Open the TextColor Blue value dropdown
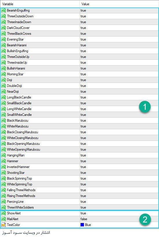Image resolution: width=159 pixels, height=237 pixels. tap(119, 225)
